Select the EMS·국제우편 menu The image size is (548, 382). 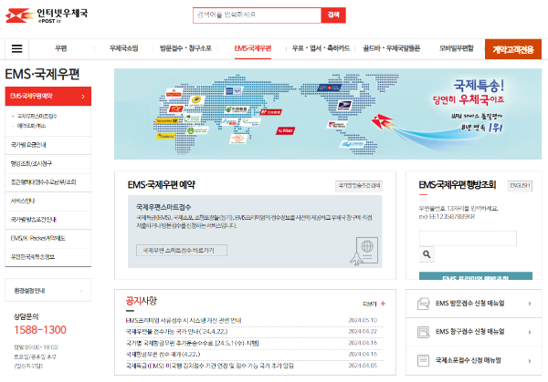[x=253, y=48]
